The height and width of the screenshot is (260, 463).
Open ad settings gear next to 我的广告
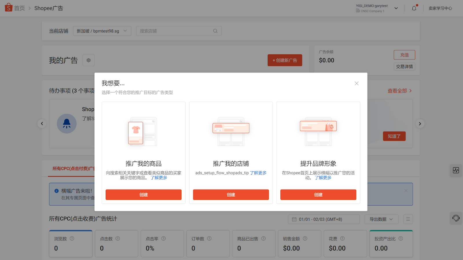(89, 60)
